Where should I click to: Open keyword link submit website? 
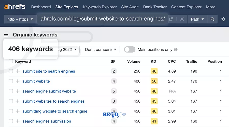point(36,81)
